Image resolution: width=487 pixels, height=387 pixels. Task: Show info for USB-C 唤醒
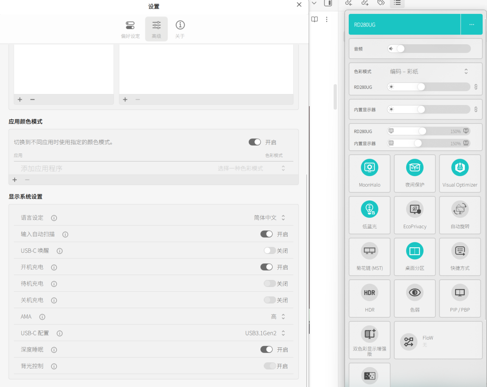[60, 251]
